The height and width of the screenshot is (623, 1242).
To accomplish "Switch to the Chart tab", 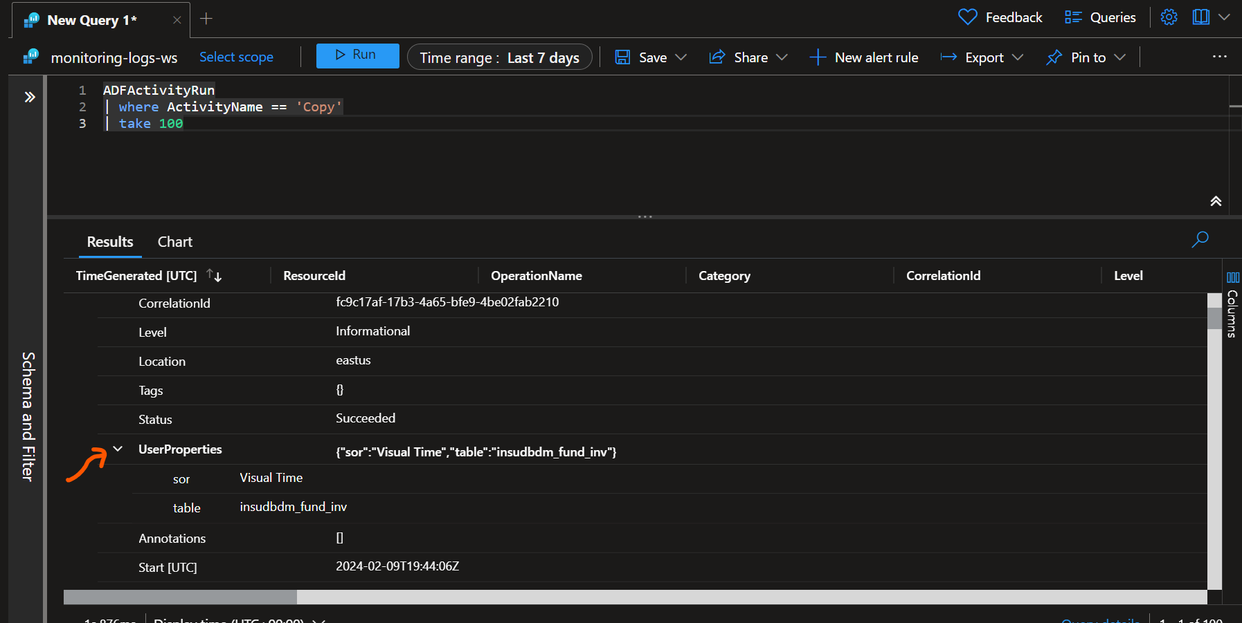I will (174, 241).
